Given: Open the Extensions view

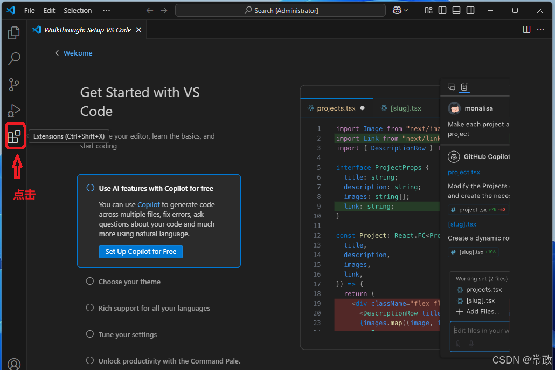Looking at the screenshot, I should click(x=14, y=136).
